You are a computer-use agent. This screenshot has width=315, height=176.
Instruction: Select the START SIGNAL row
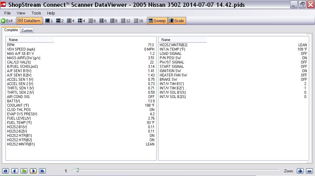(233, 67)
